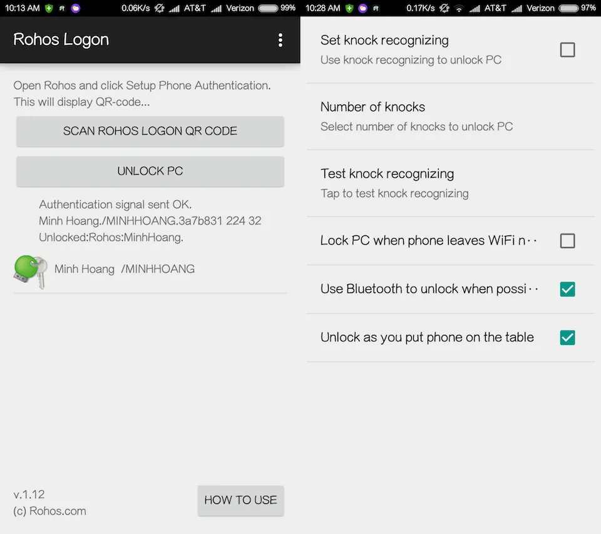Image resolution: width=601 pixels, height=534 pixels.
Task: Click SCAN ROHOS LOGON QR CODE button
Action: 150,131
